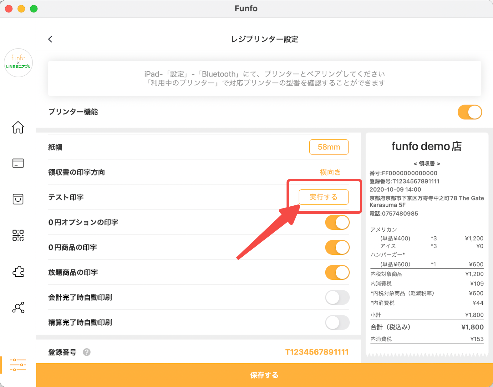Edit registration number T1234567891111
Screen dimensions: 493x387
pyautogui.click(x=317, y=352)
